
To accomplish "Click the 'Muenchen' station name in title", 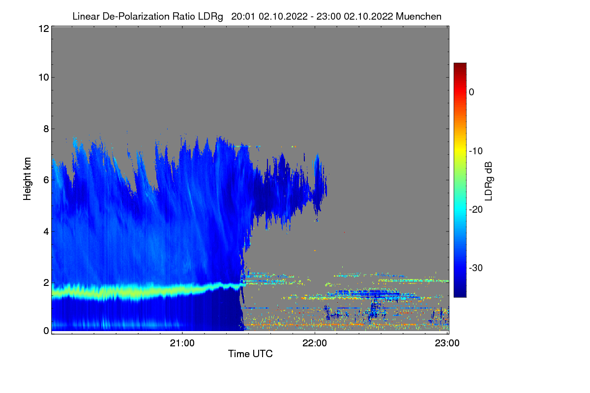I will [x=418, y=16].
